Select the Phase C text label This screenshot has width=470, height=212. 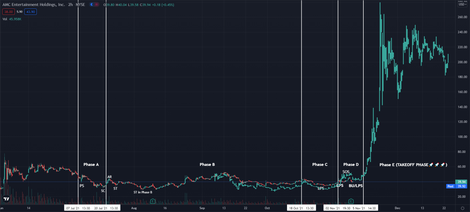(x=320, y=164)
